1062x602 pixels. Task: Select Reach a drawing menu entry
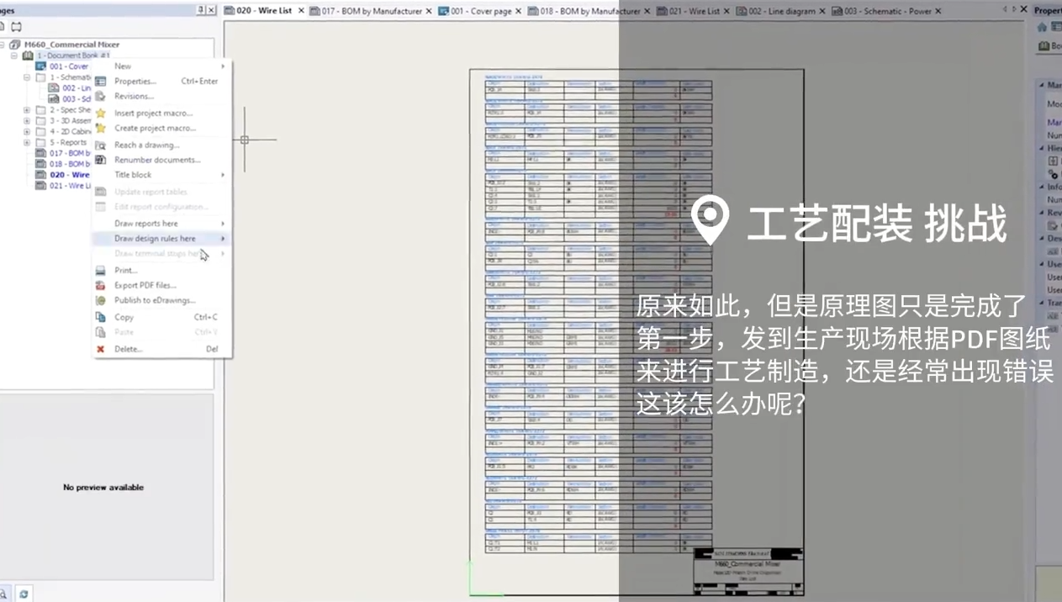[x=147, y=145]
